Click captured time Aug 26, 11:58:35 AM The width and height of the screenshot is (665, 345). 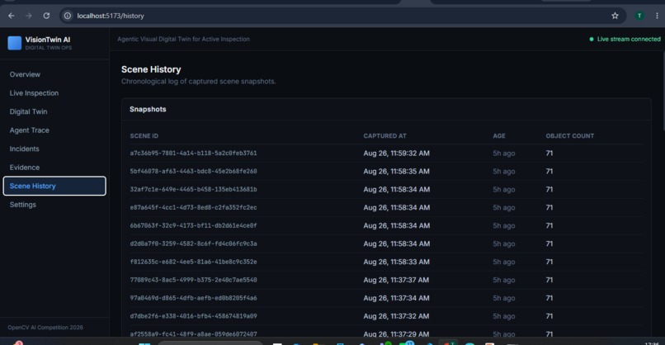click(x=396, y=172)
